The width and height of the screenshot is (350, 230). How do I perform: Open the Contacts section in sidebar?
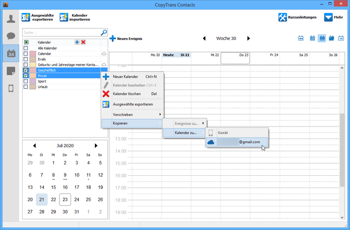click(11, 19)
